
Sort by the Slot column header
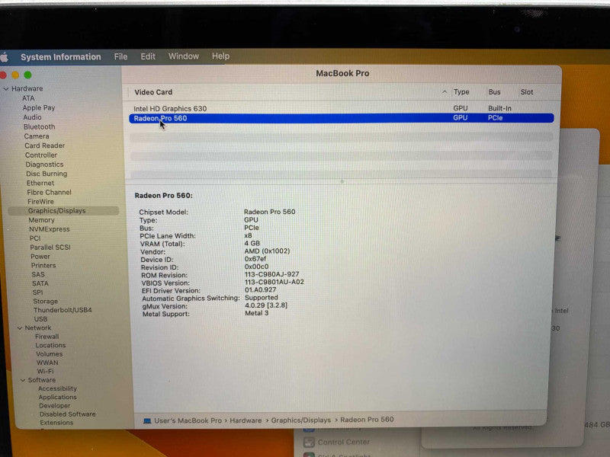527,92
